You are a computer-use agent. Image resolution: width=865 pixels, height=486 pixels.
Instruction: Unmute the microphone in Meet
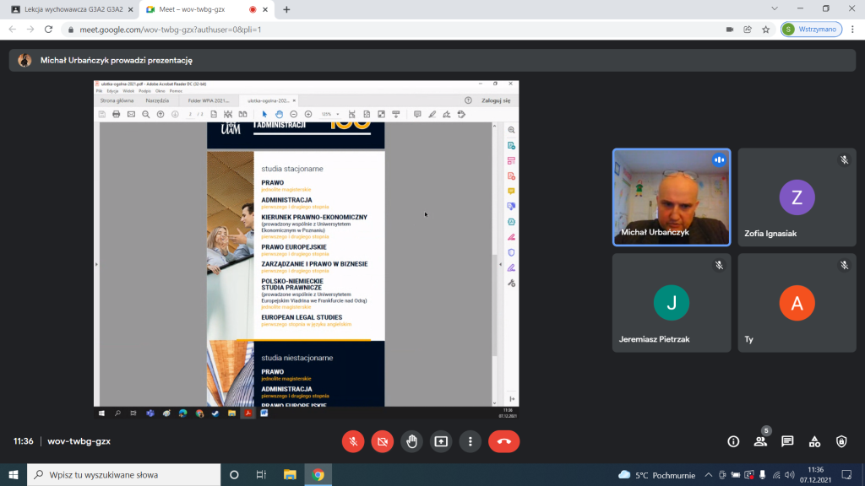(x=353, y=441)
